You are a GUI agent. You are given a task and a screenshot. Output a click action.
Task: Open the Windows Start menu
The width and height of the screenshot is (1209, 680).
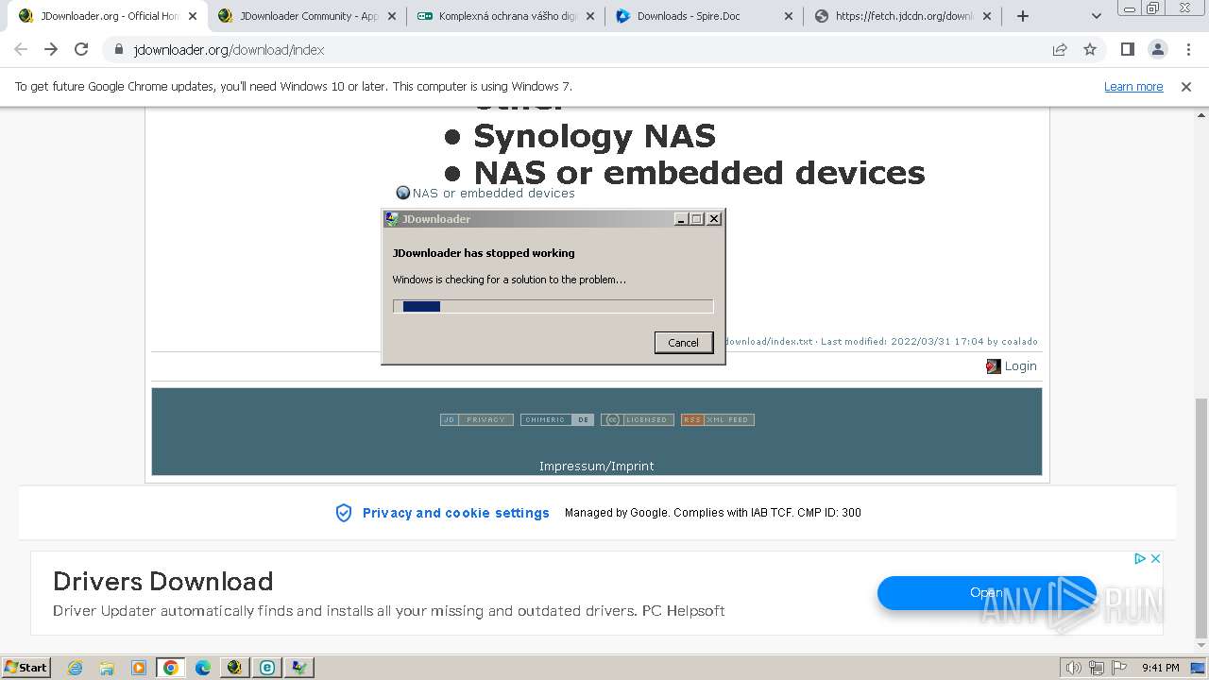pyautogui.click(x=26, y=668)
